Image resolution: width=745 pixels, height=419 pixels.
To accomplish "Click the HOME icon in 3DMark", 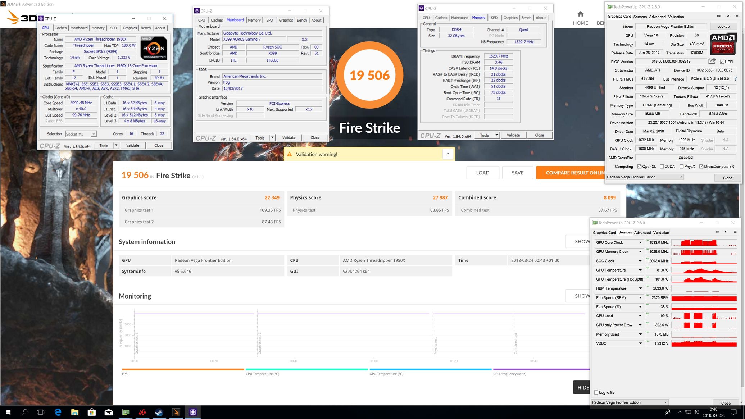I will point(580,14).
